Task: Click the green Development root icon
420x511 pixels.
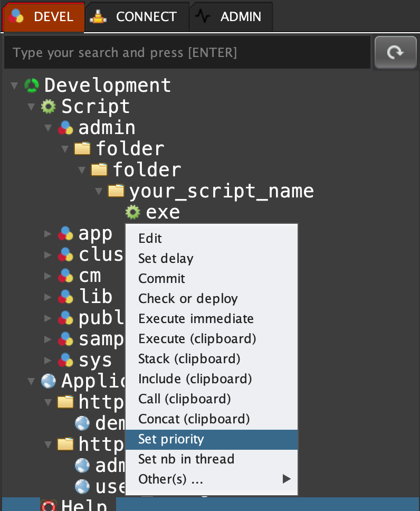Action: click(x=32, y=86)
